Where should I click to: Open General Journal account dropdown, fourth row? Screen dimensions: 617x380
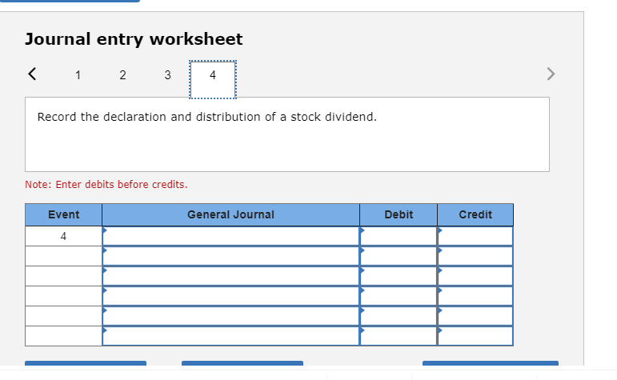coord(231,296)
